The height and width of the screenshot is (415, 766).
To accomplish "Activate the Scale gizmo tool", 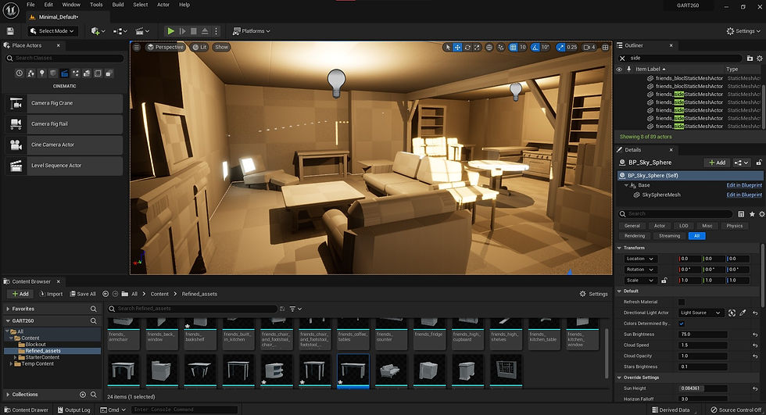I will [477, 48].
